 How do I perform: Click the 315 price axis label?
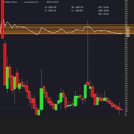coord(126,20)
